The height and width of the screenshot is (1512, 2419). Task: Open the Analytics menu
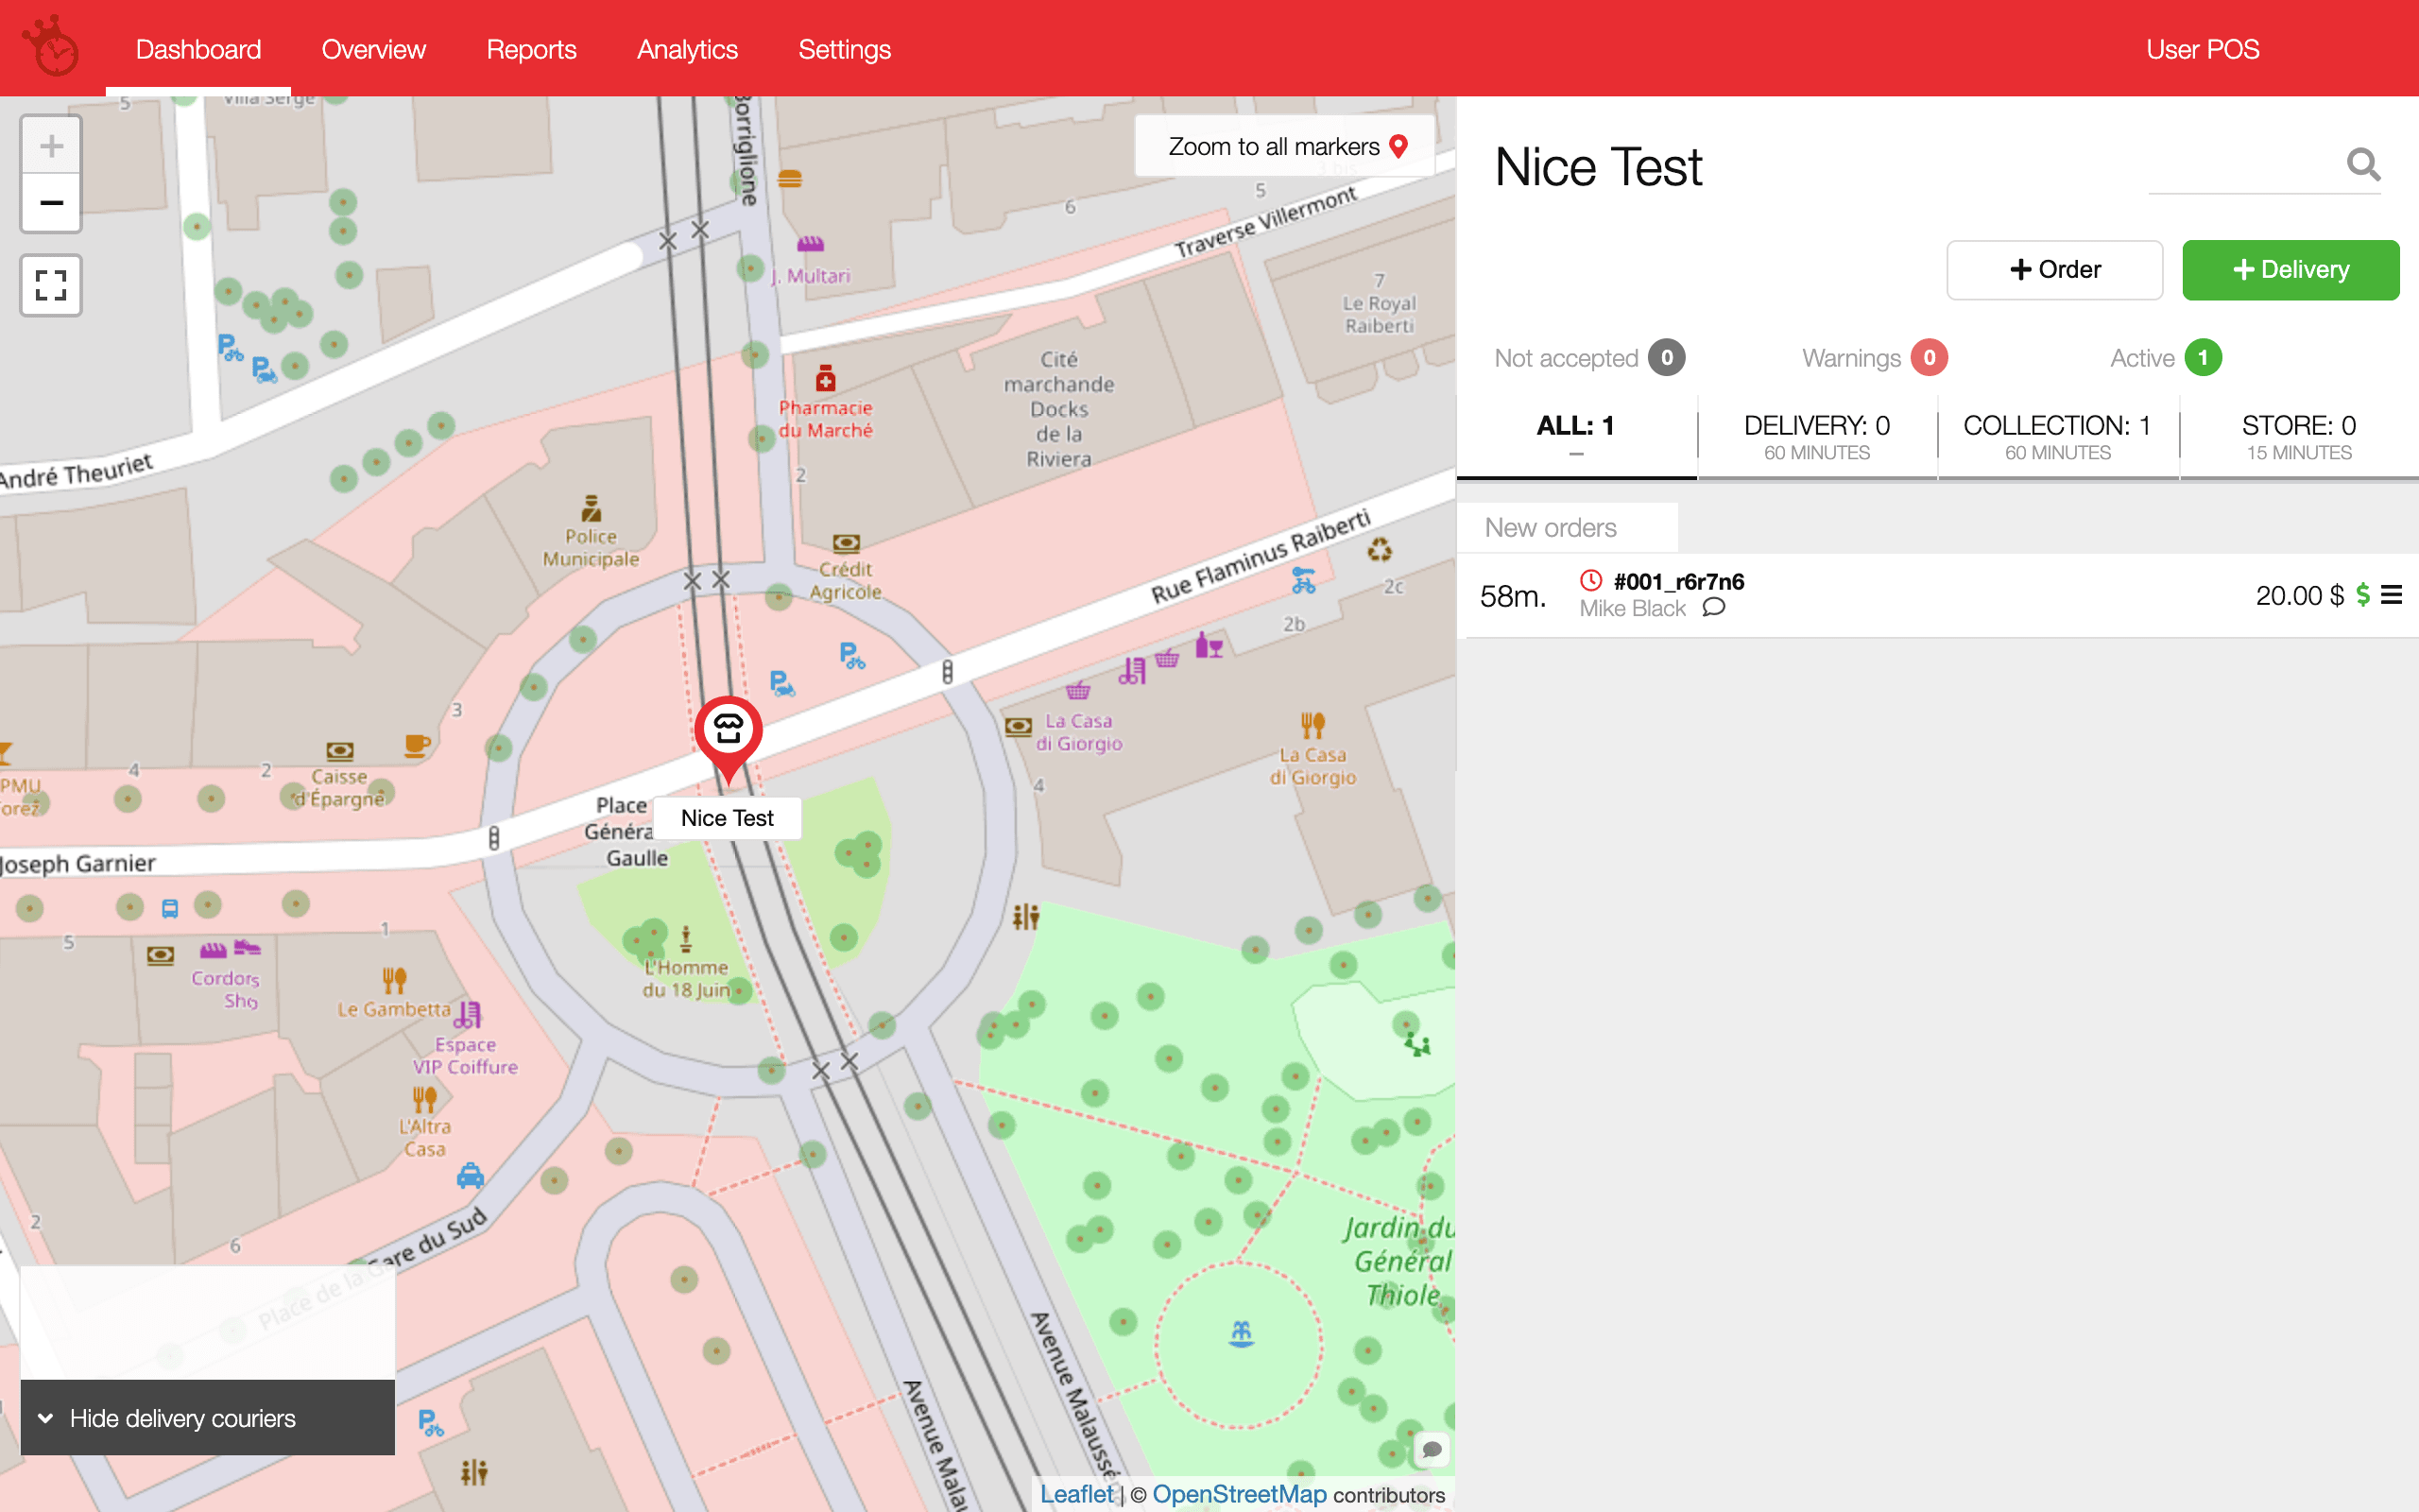click(x=687, y=49)
